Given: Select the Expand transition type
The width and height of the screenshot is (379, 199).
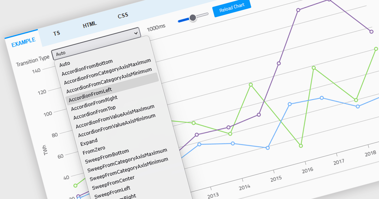Looking at the screenshot, I should [x=89, y=142].
